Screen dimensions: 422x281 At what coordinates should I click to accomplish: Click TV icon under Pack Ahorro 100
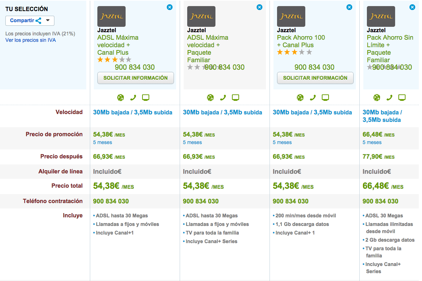[x=325, y=98]
